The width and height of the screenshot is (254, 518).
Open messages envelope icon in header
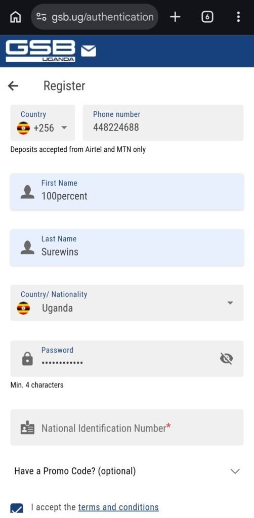pyautogui.click(x=89, y=51)
